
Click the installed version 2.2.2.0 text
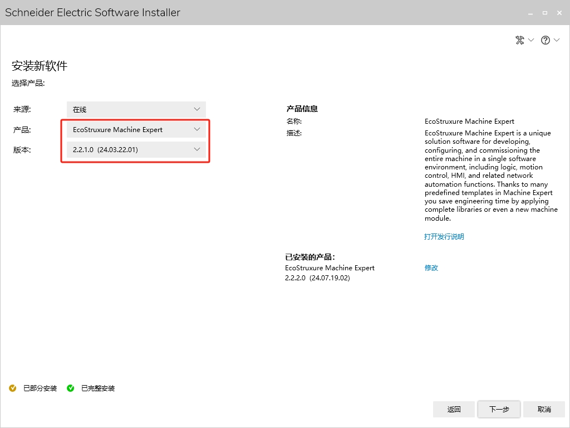coord(317,278)
